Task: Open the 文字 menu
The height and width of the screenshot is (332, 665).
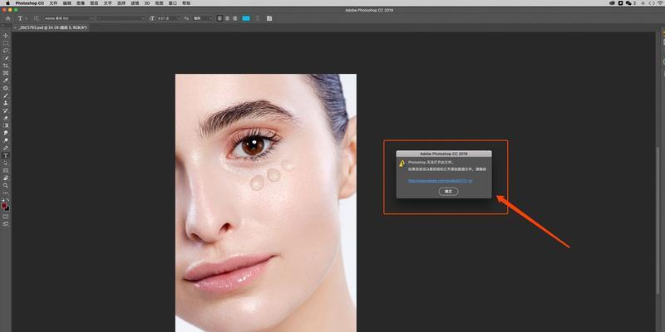Action: tap(108, 3)
